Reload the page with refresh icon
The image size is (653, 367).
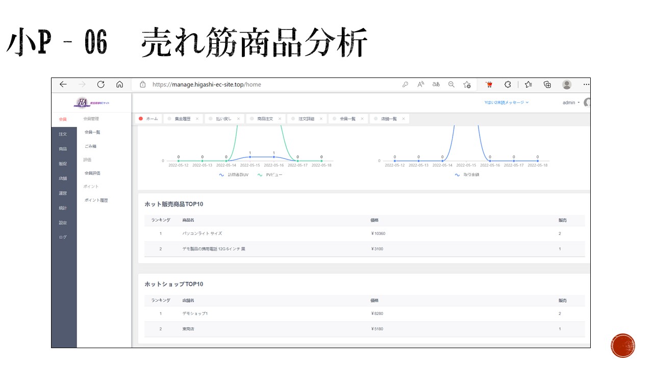click(x=101, y=85)
